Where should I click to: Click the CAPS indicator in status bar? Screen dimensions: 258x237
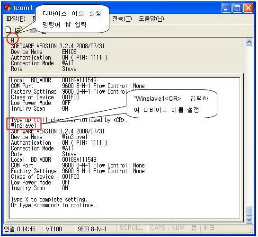click(158, 228)
